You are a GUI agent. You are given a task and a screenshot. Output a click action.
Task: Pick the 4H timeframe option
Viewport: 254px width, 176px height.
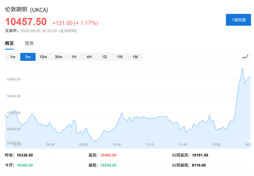pyautogui.click(x=89, y=57)
